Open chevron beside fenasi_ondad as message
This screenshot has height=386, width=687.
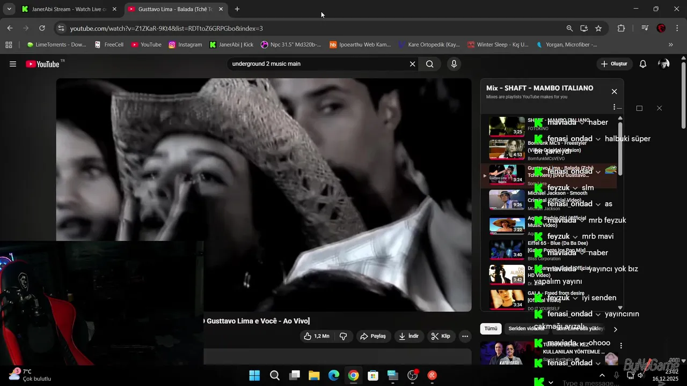coord(598,204)
